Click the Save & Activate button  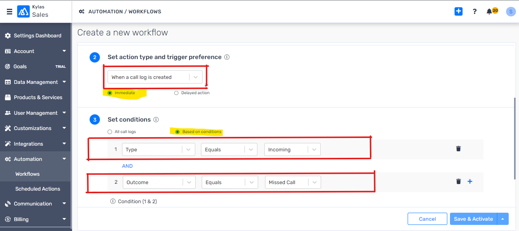[x=473, y=219]
